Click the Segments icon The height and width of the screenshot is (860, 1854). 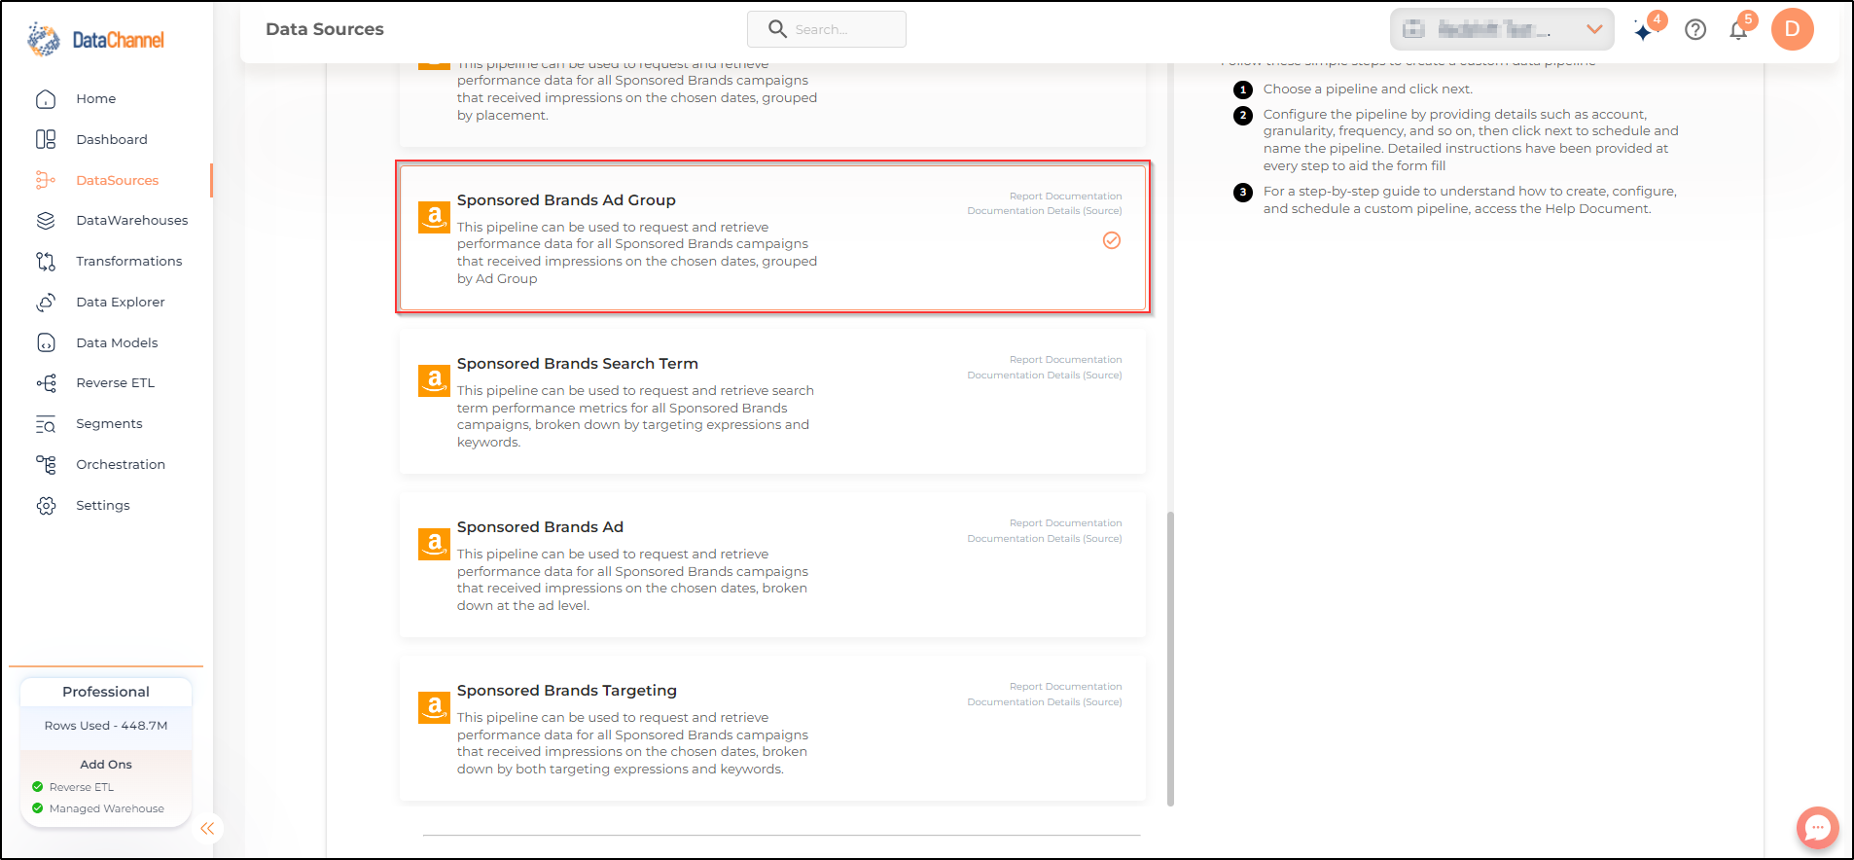pos(46,424)
